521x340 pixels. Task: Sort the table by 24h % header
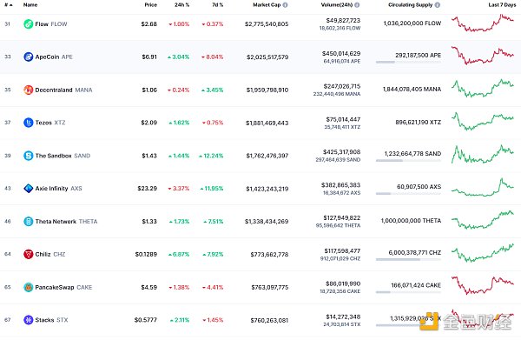pos(181,5)
